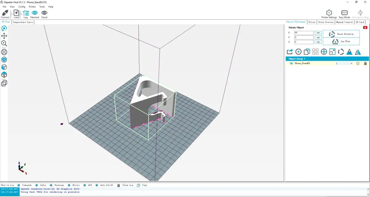Autoposition objects on the print bed
370x197 pixels.
pos(315,51)
